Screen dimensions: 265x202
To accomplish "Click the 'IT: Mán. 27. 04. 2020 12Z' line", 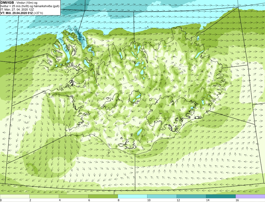I will pyautogui.click(x=17, y=10).
